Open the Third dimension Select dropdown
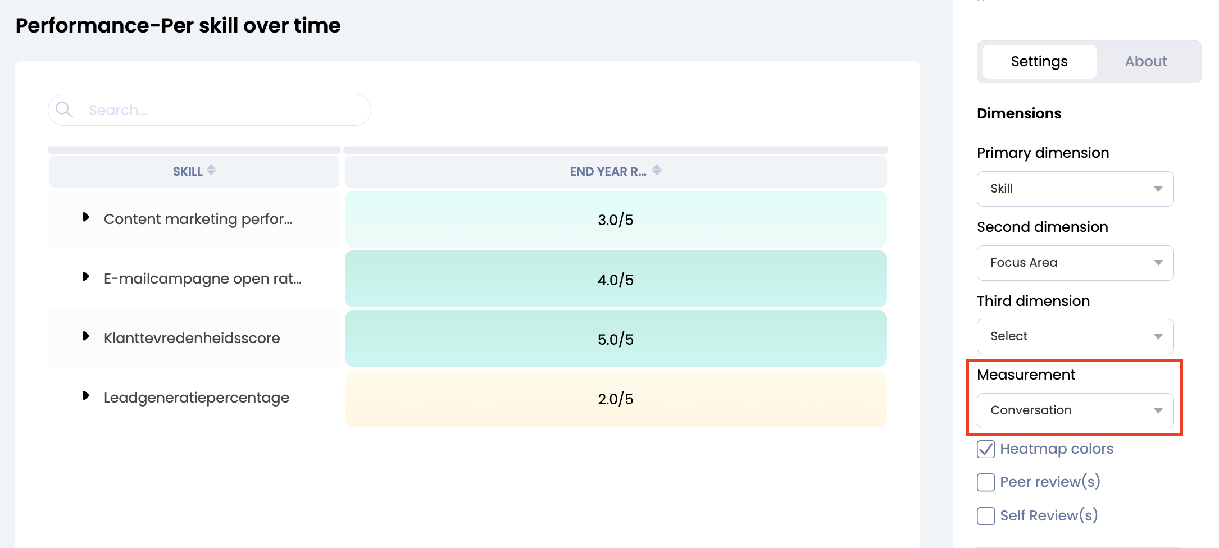The image size is (1219, 548). [x=1075, y=336]
